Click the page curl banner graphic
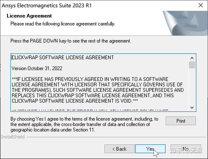208x159 pixels. tap(185, 23)
